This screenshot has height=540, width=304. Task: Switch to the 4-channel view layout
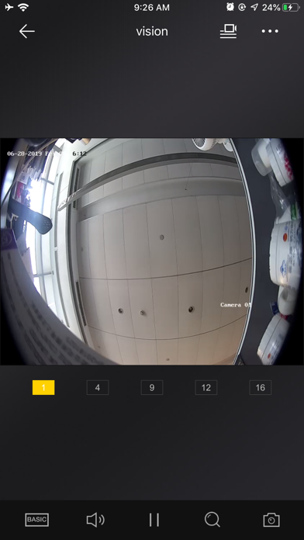98,387
